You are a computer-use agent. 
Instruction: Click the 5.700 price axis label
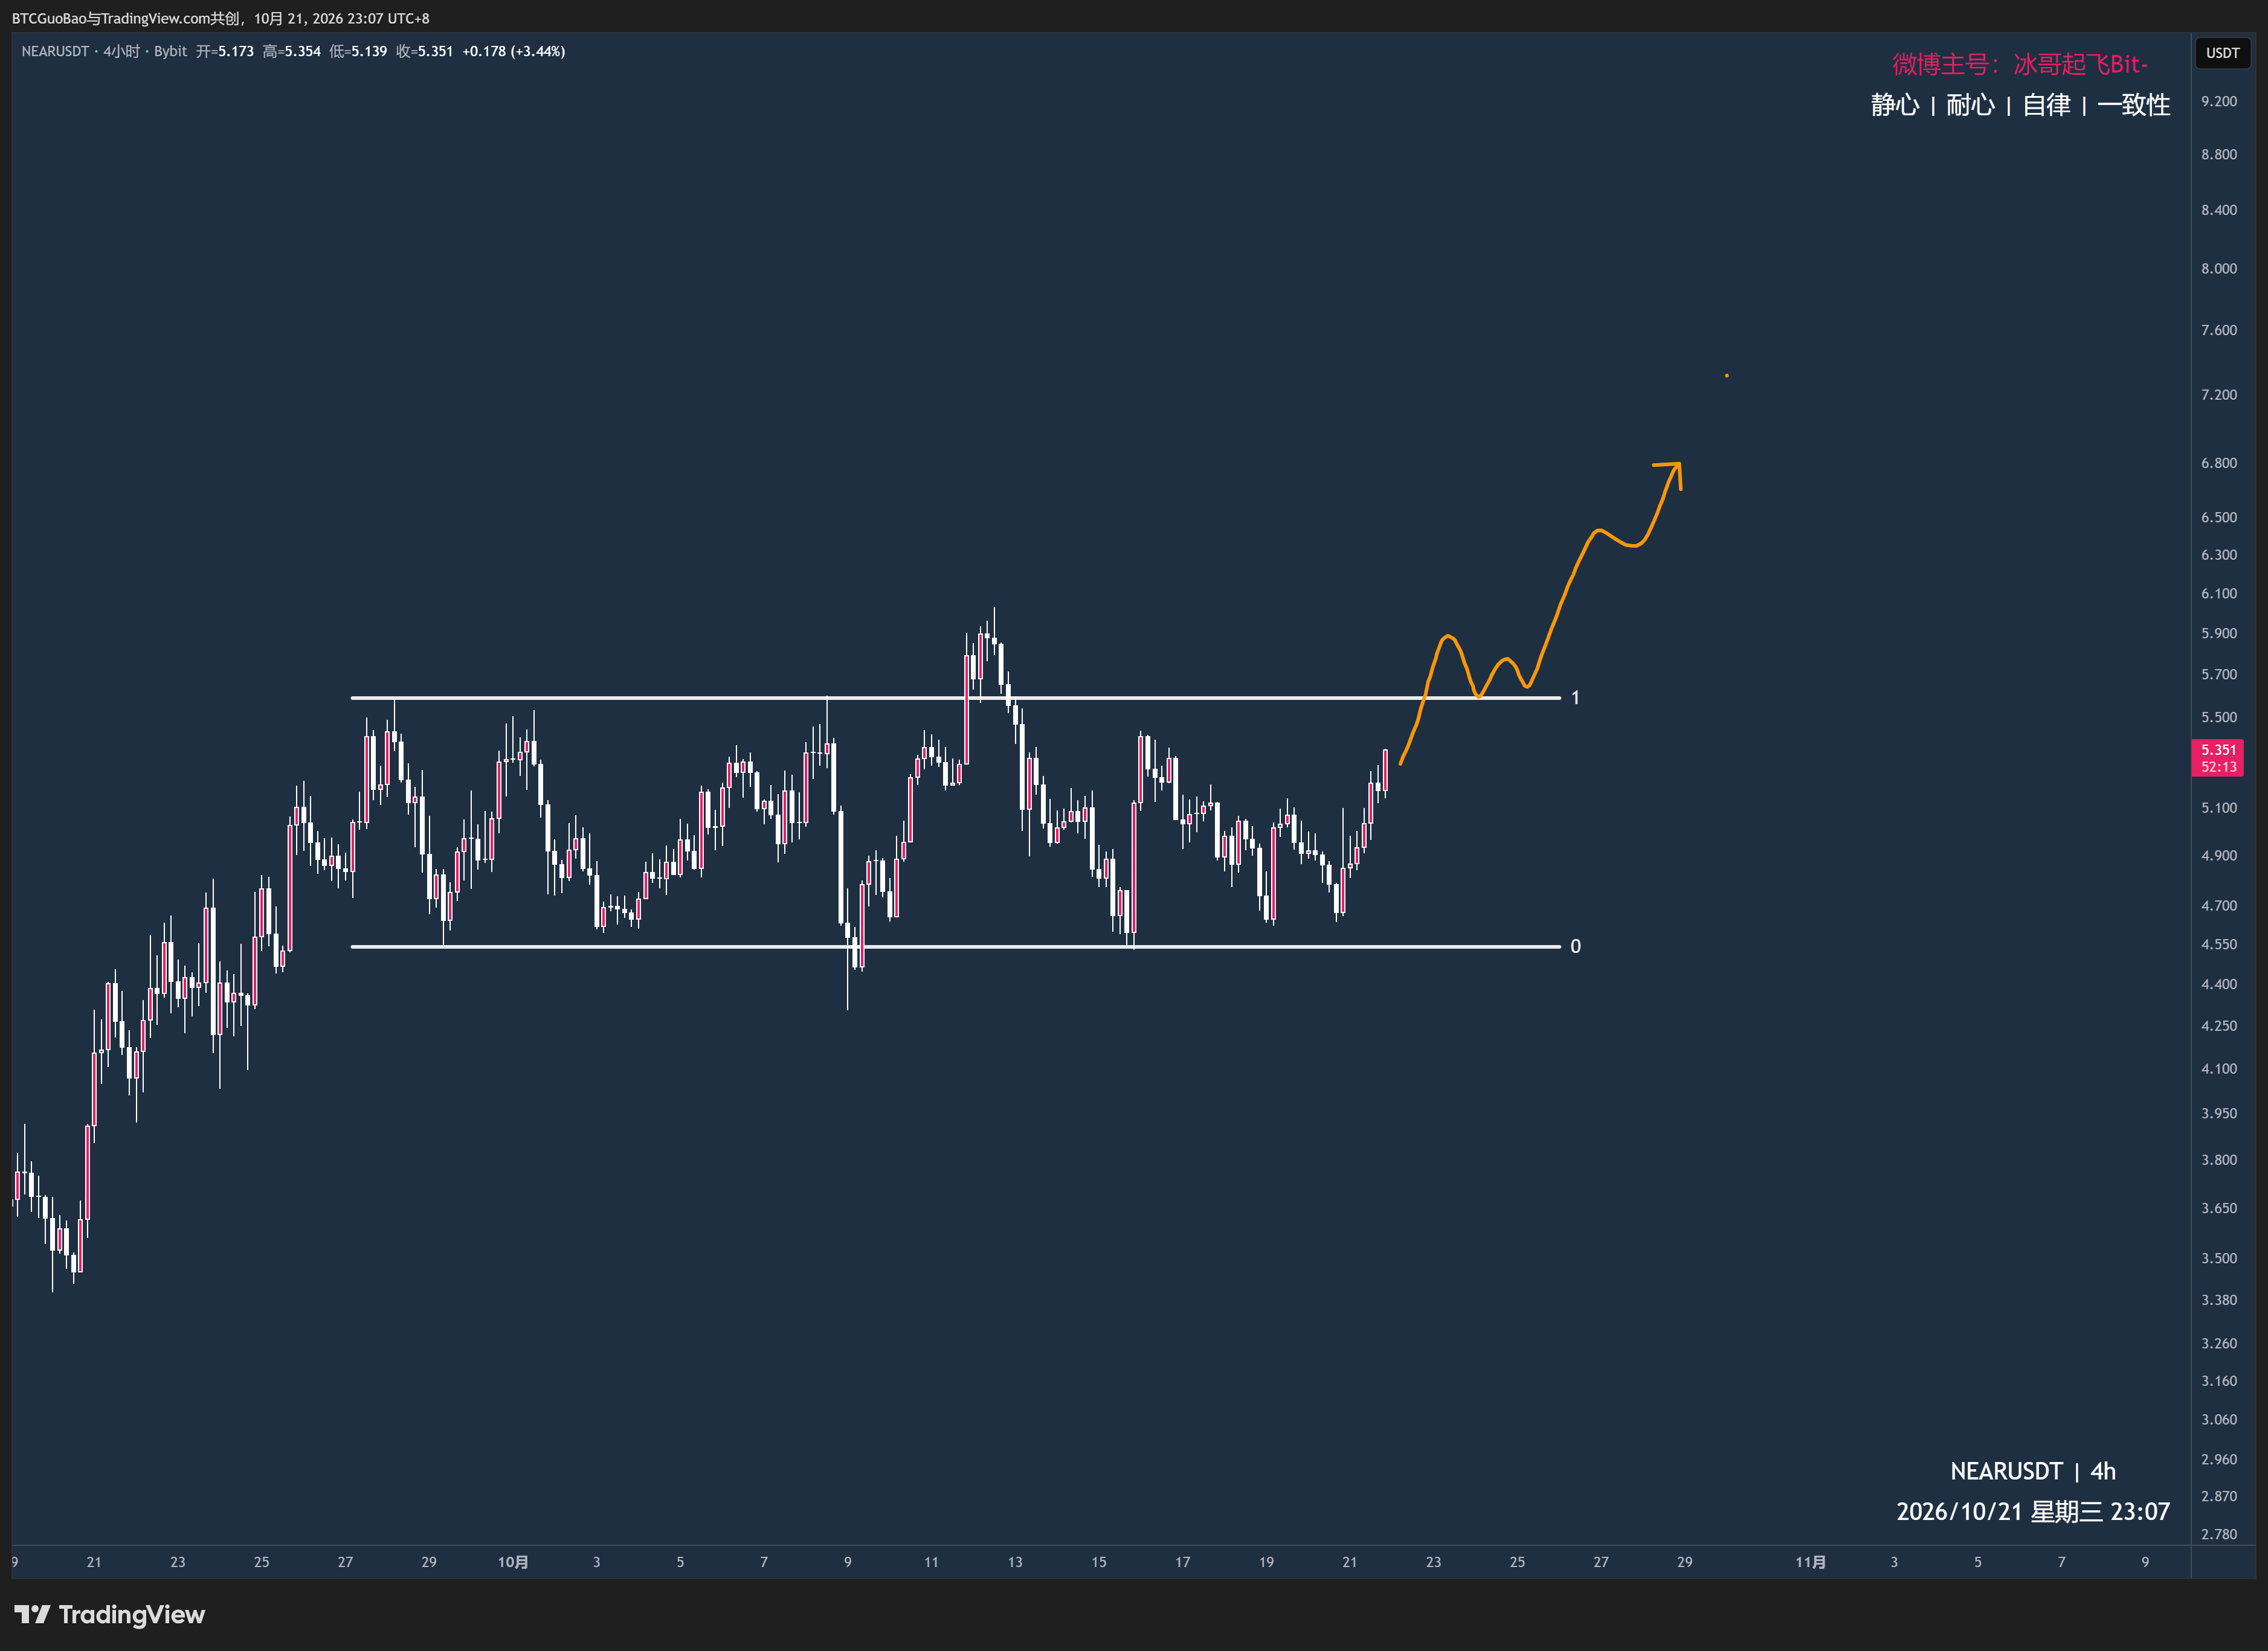[2219, 675]
